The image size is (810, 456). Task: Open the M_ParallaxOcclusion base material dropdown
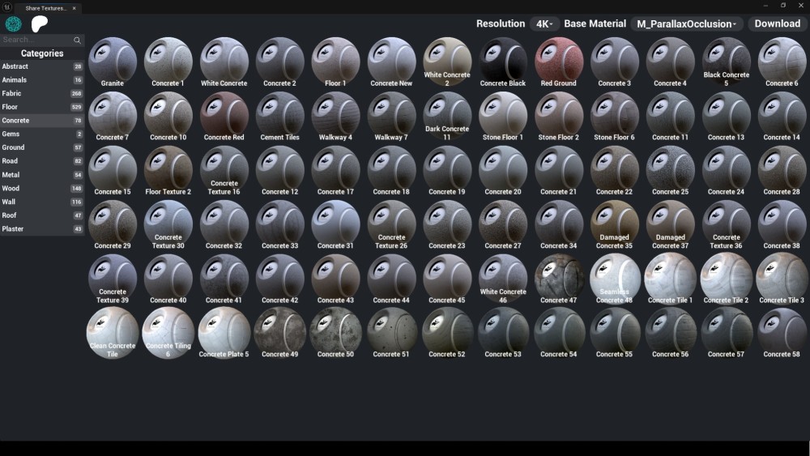(x=687, y=23)
